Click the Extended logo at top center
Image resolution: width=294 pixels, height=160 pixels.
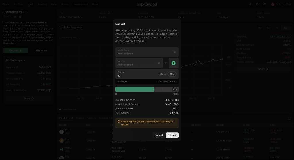(x=147, y=5)
